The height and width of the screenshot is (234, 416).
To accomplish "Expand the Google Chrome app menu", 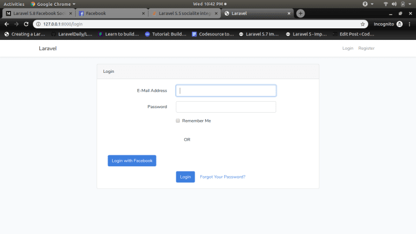I will point(53,3).
